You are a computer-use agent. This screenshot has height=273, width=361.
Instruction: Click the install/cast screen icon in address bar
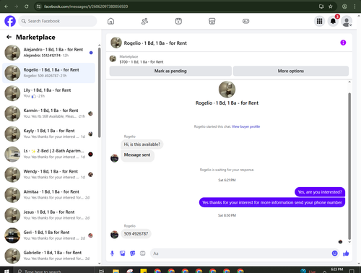click(321, 6)
